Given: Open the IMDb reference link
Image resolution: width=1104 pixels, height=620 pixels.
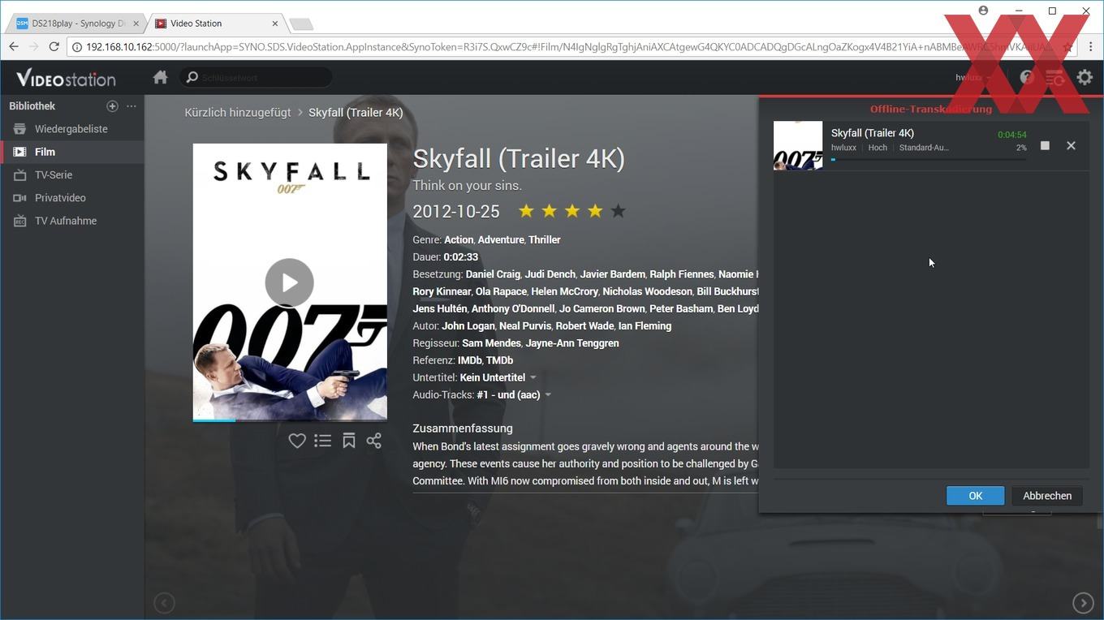Looking at the screenshot, I should pyautogui.click(x=470, y=360).
